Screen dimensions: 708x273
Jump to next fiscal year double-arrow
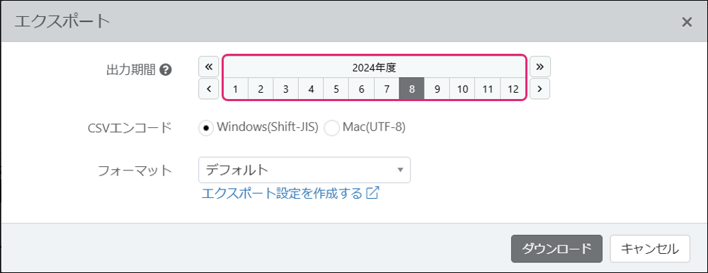pyautogui.click(x=540, y=66)
